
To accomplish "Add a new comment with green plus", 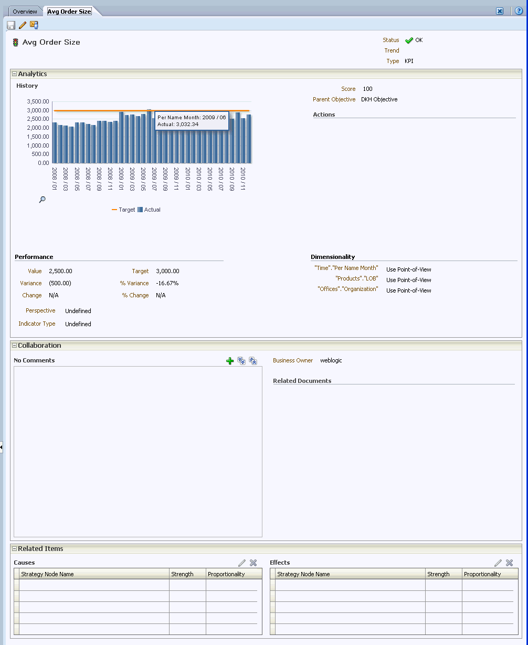I will [230, 361].
